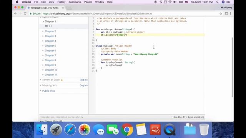Expand the Chapter 2 arrow
The image size is (246, 138).
[43, 31]
